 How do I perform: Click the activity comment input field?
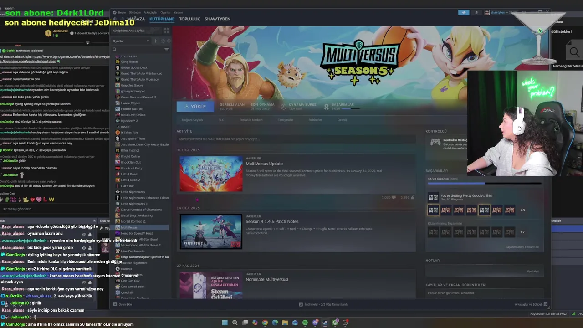[296, 139]
